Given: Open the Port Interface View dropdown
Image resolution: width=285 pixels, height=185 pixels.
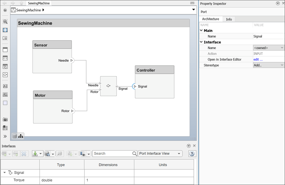Looking at the screenshot, I should pyautogui.click(x=160, y=154).
